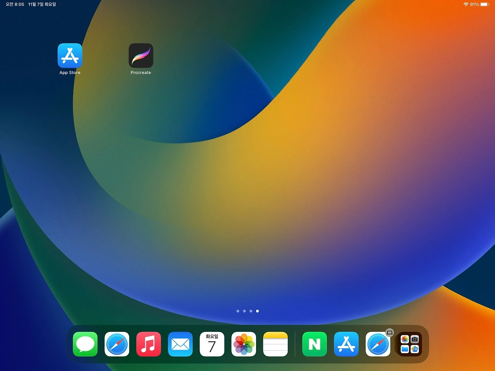Tap the highlighted current page dot
This screenshot has width=495, height=371.
tap(258, 311)
